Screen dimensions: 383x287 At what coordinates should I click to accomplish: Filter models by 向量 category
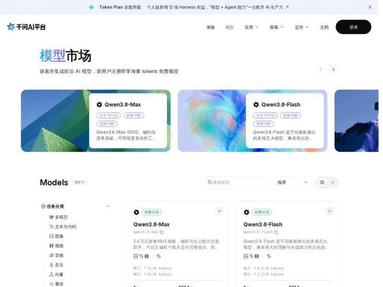(x=56, y=275)
